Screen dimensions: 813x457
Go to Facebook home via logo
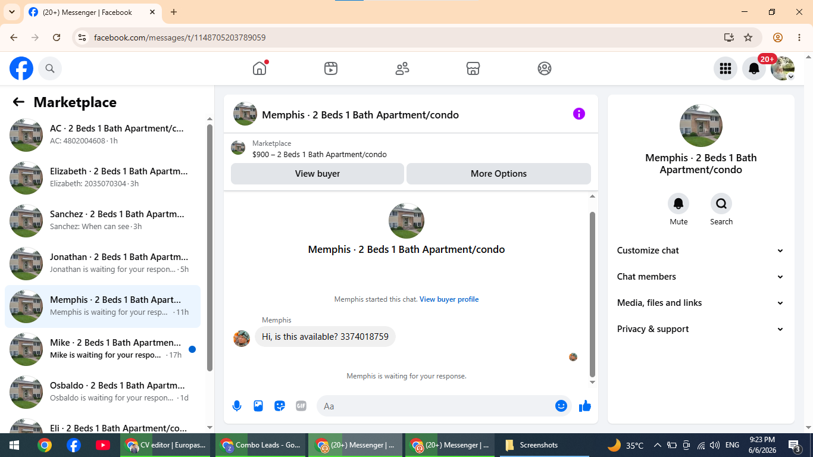click(21, 68)
